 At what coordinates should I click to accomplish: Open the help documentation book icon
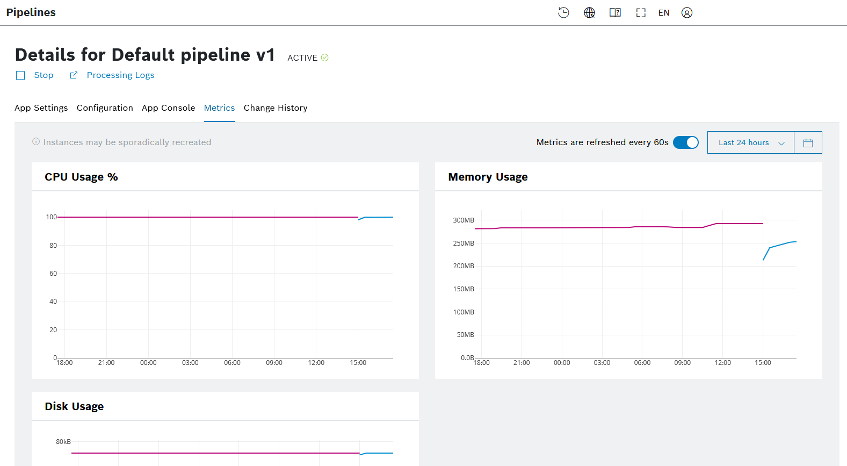coord(615,13)
